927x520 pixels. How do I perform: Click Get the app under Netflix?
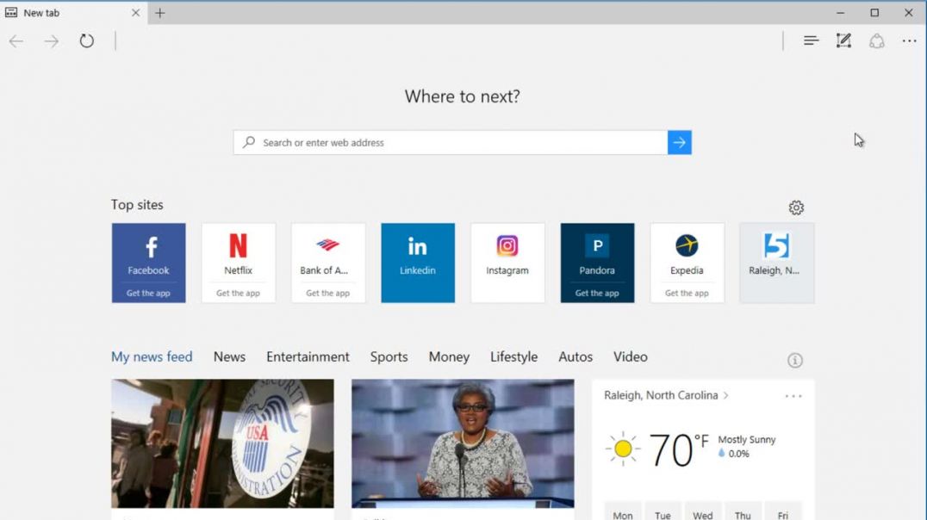tap(239, 293)
